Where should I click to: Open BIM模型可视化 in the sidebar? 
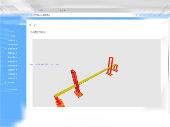click(13, 45)
